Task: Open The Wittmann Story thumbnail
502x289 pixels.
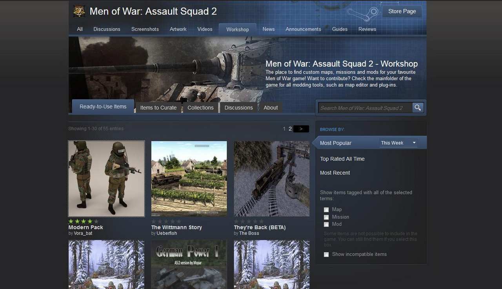Action: (189, 179)
